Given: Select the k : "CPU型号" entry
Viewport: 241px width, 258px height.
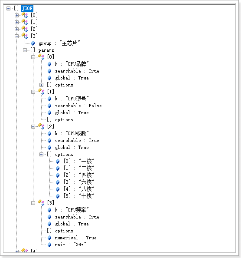Looking at the screenshot, I should pyautogui.click(x=72, y=99).
